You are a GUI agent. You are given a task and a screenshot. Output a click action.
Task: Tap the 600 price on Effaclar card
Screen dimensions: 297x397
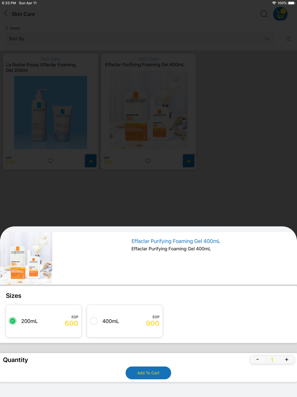(x=108, y=162)
